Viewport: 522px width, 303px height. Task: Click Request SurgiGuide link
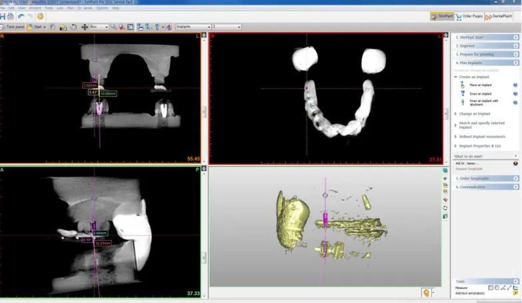click(469, 169)
